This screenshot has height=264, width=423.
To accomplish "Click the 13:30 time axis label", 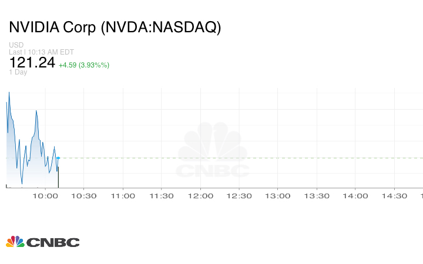I will tap(317, 196).
